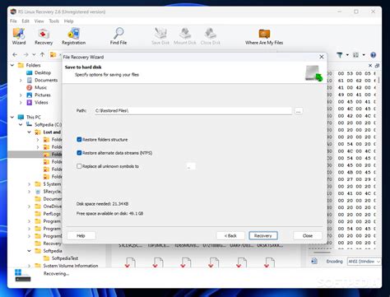Click the filter dropdown arrow
This screenshot has width=390, height=297.
[x=347, y=55]
